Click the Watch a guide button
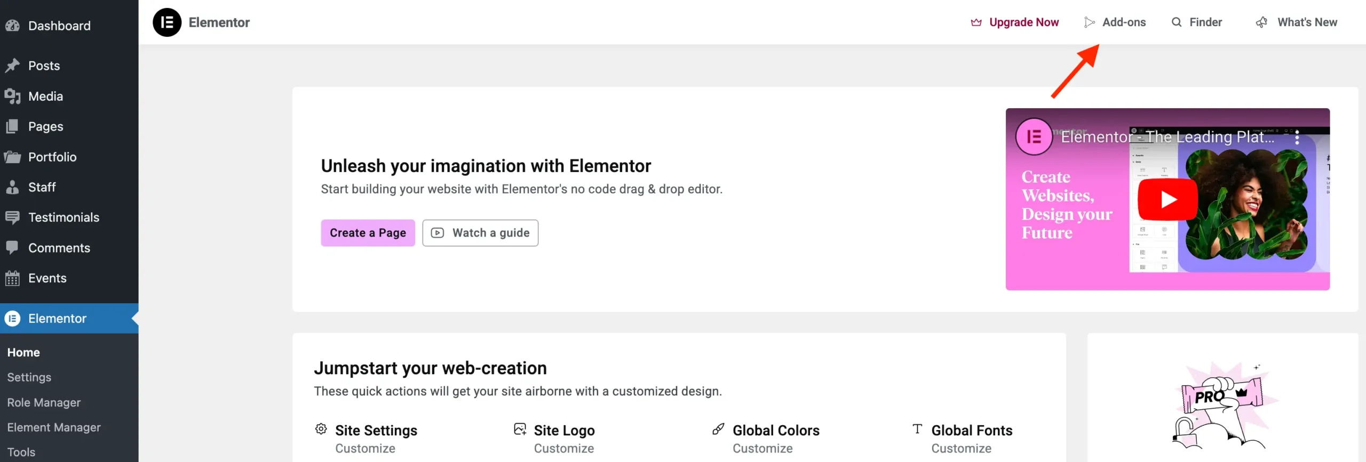This screenshot has width=1366, height=462. click(x=480, y=233)
